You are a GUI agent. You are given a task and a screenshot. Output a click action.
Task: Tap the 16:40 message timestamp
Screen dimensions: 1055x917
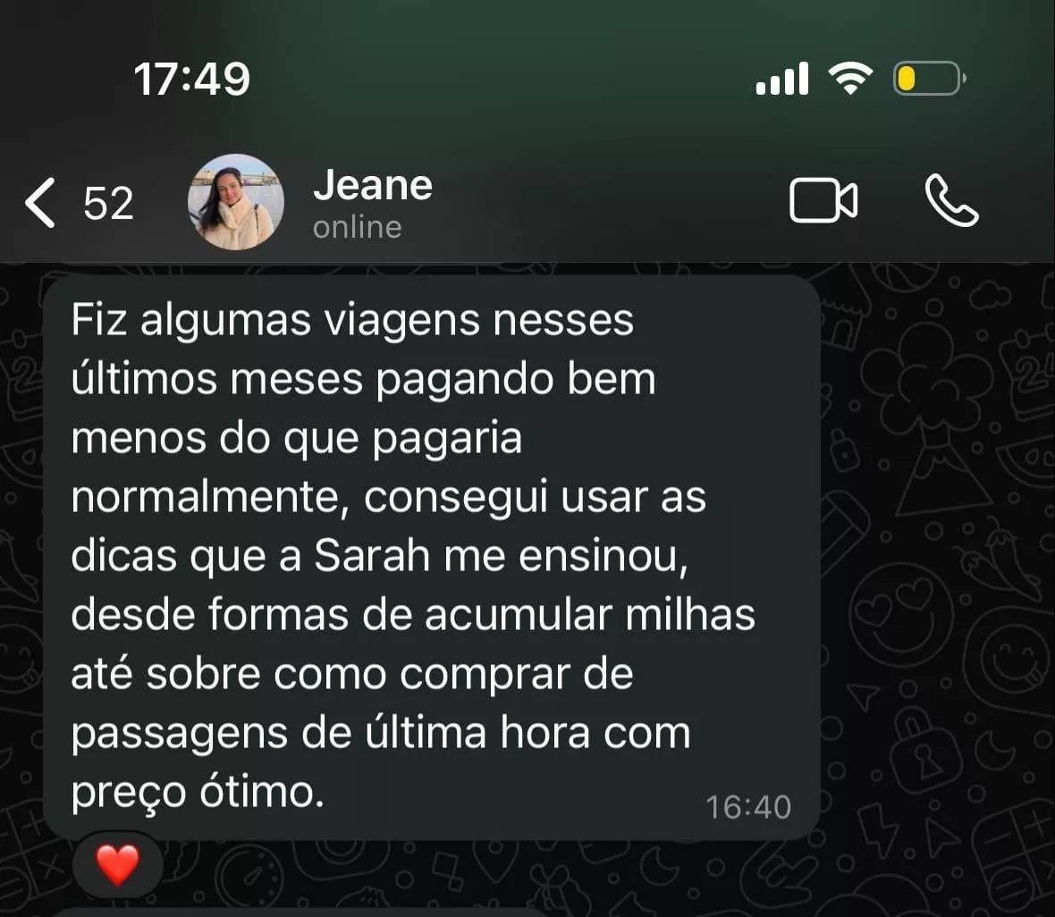coord(748,807)
